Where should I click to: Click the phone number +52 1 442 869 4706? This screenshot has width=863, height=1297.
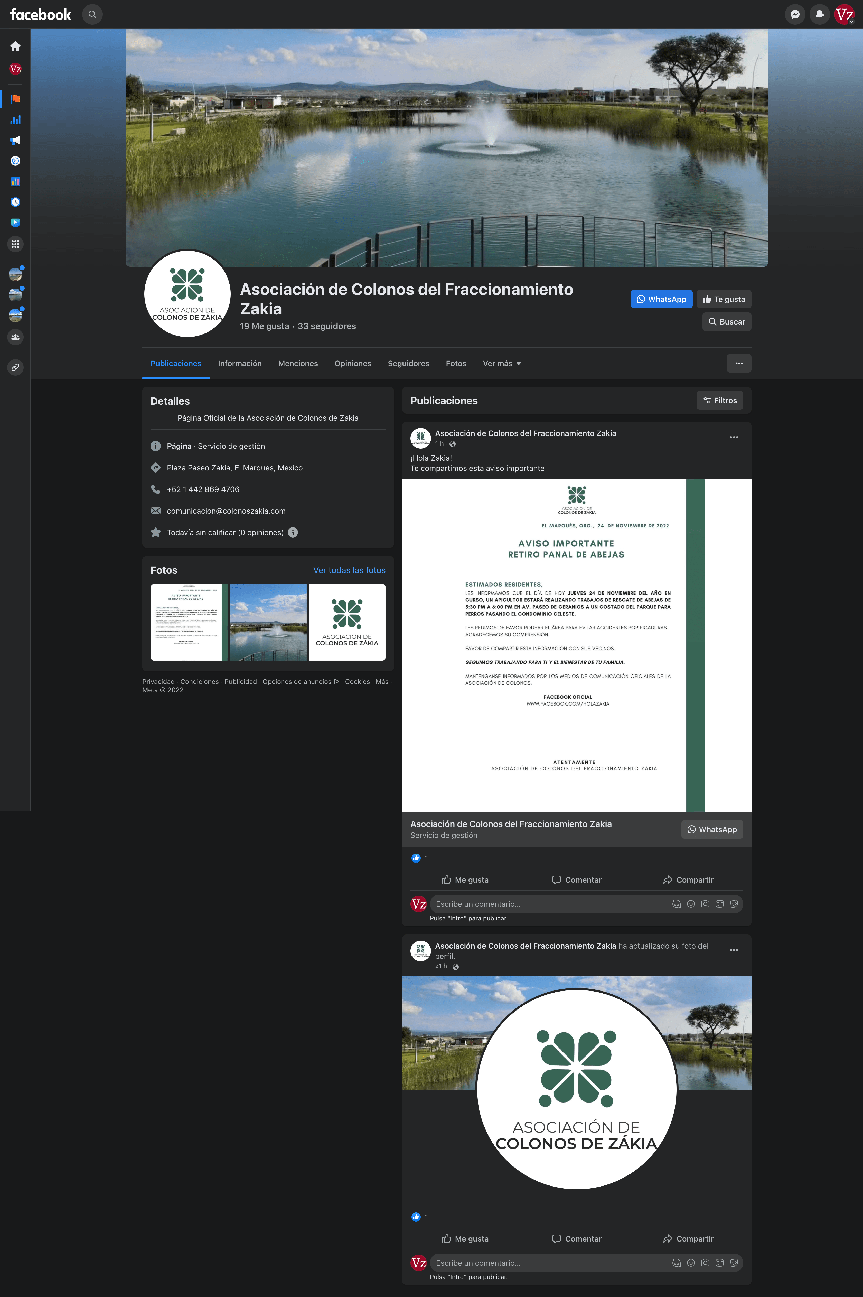[203, 489]
